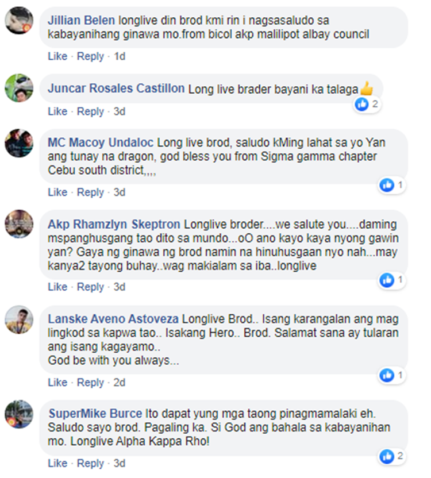Like SuperMike Burce's comment
This screenshot has width=431, height=478.
pos(57,463)
